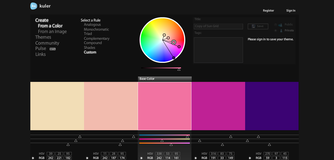Open the Community section
The height and width of the screenshot is (160, 334).
coord(47,43)
